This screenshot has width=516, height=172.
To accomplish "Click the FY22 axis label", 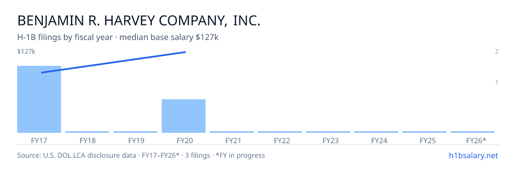I will 280,140.
